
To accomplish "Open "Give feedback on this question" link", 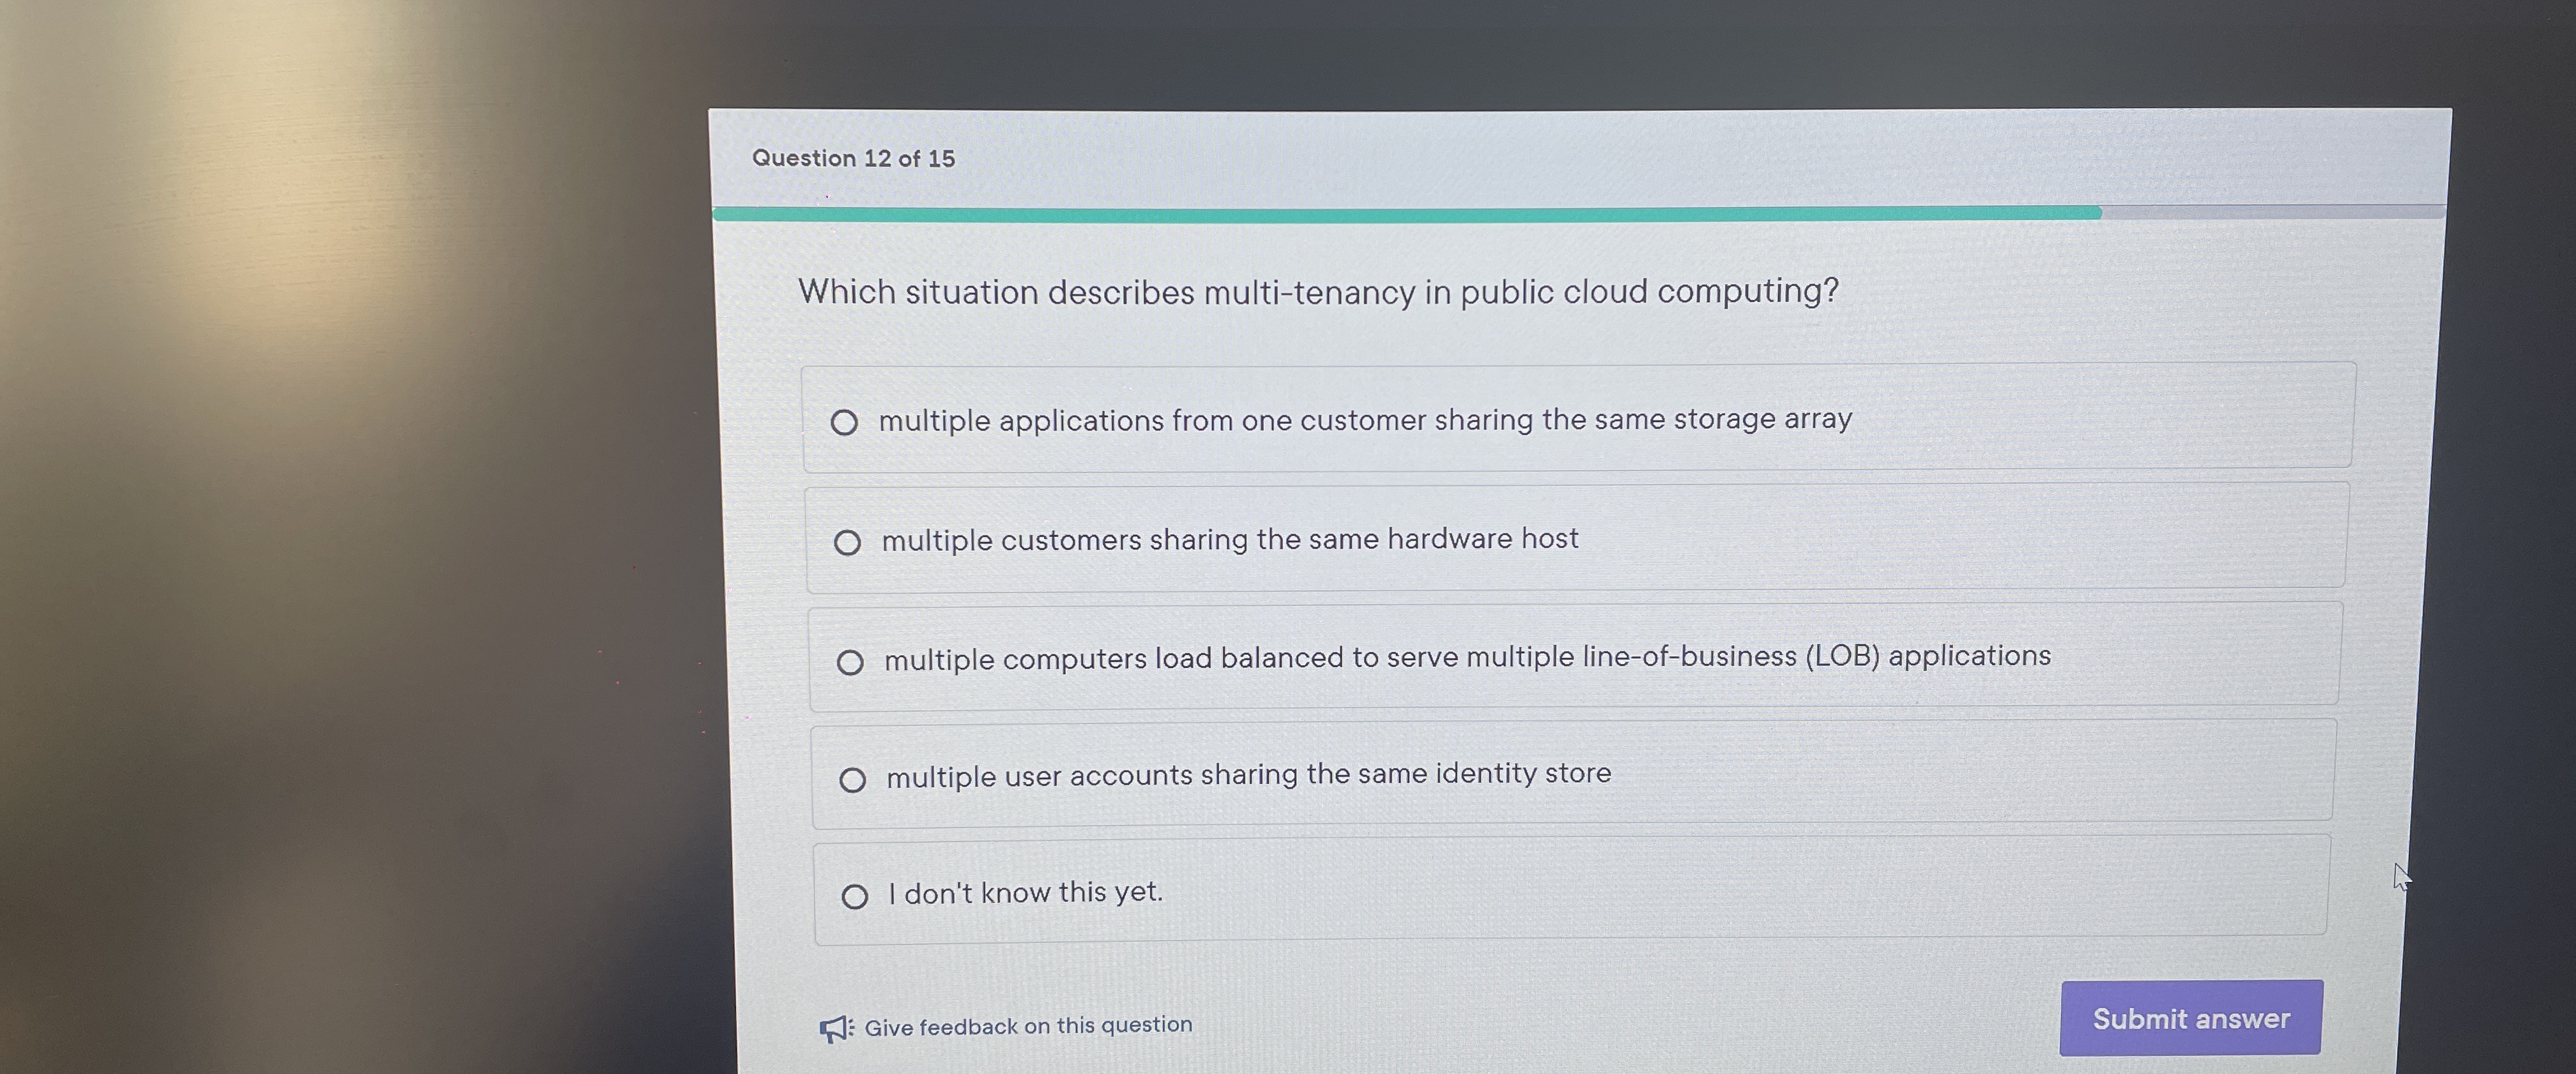I will pyautogui.click(x=1027, y=1026).
